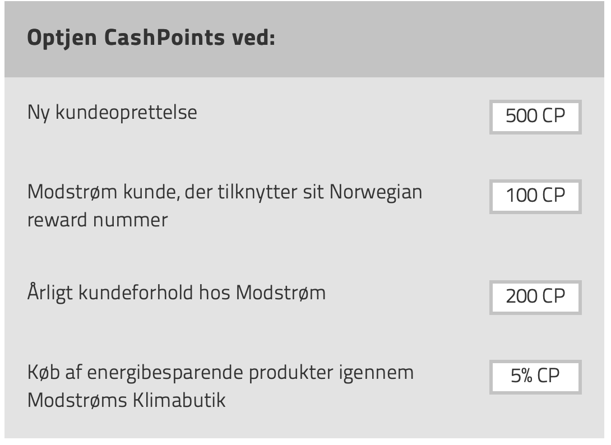Click the 100 CP badge
This screenshot has width=611, height=445.
[x=535, y=196]
